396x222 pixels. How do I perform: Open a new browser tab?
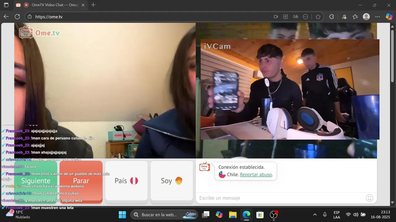tap(93, 5)
